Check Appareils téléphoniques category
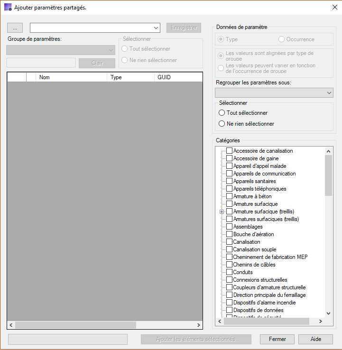Image resolution: width=342 pixels, height=350 pixels. tap(229, 189)
